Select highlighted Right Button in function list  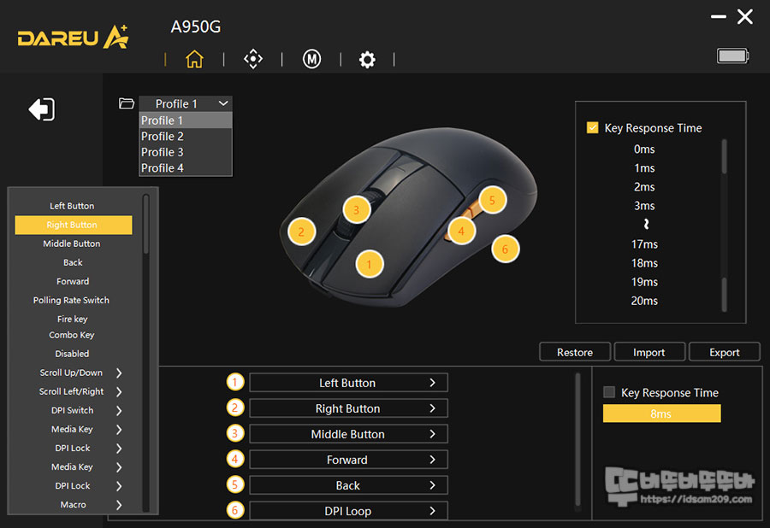(x=74, y=225)
